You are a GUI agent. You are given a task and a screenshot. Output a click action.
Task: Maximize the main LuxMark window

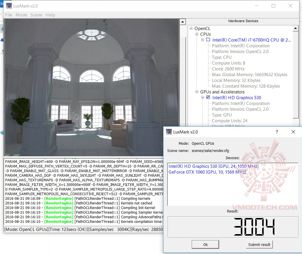pos(273,6)
